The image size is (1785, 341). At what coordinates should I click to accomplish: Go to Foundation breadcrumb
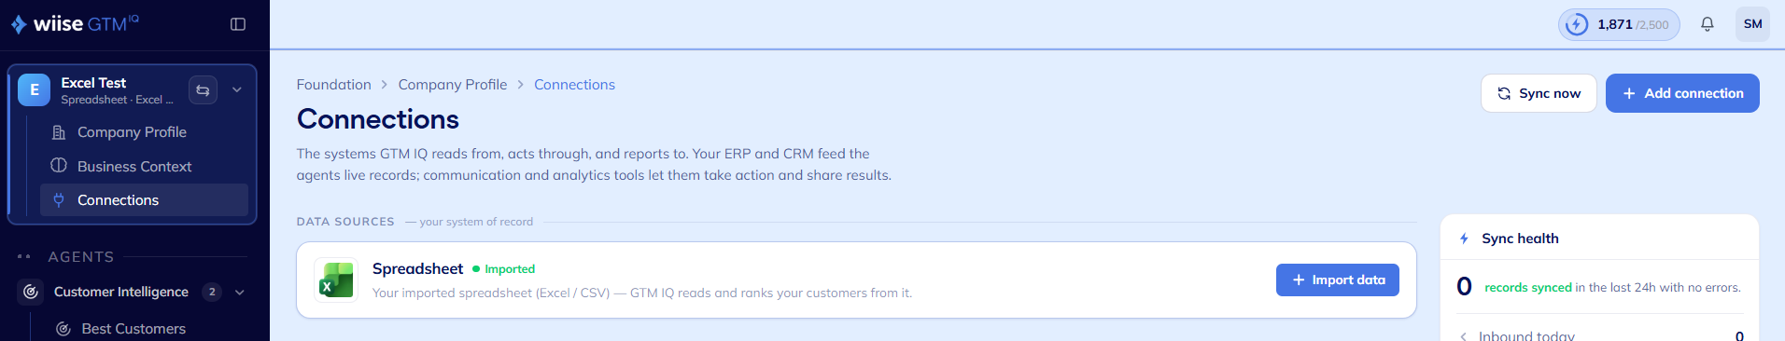333,85
